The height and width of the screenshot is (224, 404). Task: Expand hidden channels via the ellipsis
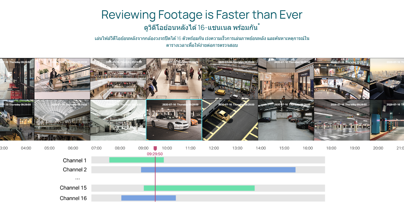pyautogui.click(x=78, y=179)
